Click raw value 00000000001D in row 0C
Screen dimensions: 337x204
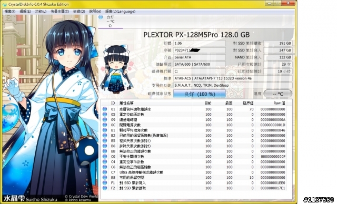pyautogui.click(x=273, y=125)
